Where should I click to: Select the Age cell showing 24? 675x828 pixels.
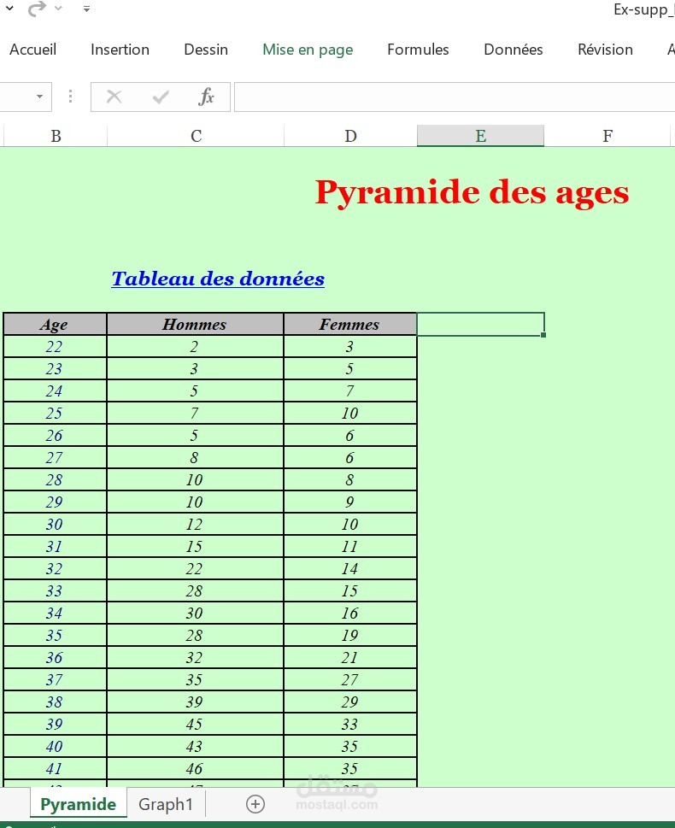(55, 391)
